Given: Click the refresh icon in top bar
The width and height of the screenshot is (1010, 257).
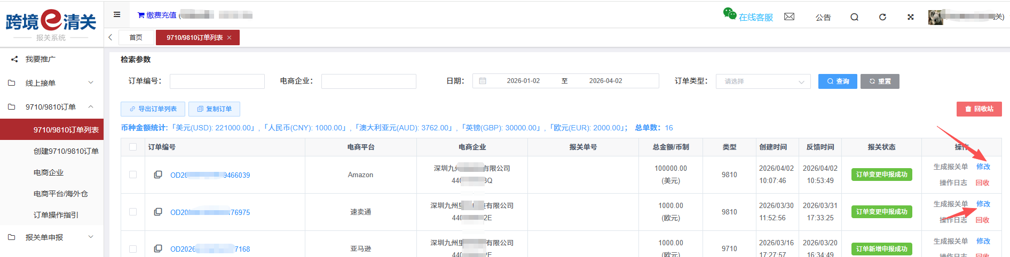Looking at the screenshot, I should click(882, 17).
